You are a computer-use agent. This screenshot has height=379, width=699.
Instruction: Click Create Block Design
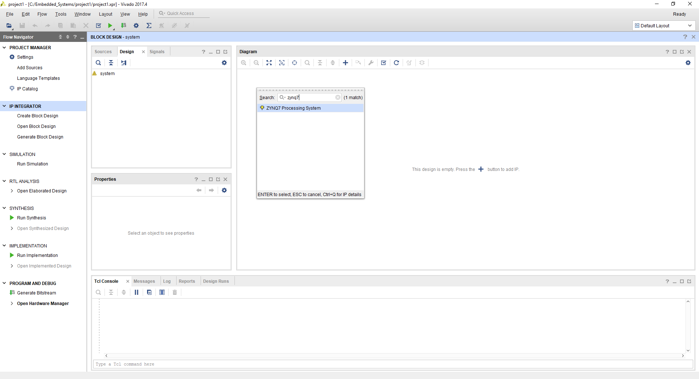pos(37,116)
